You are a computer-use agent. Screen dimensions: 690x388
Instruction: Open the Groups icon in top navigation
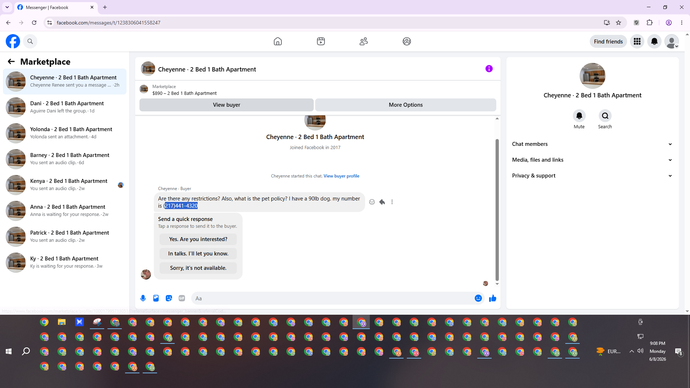tap(407, 41)
